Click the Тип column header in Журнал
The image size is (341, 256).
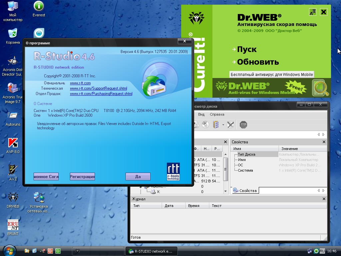pyautogui.click(x=146, y=206)
